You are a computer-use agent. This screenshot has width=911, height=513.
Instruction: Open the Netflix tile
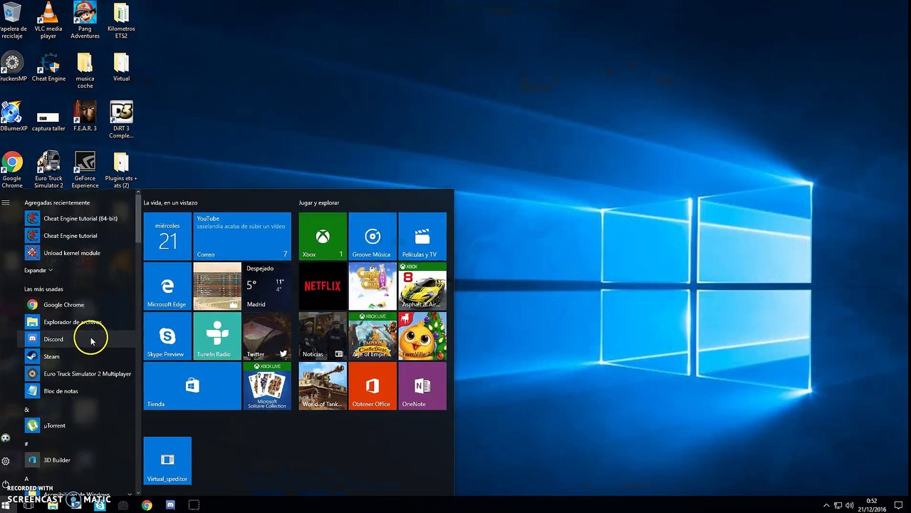(x=323, y=286)
